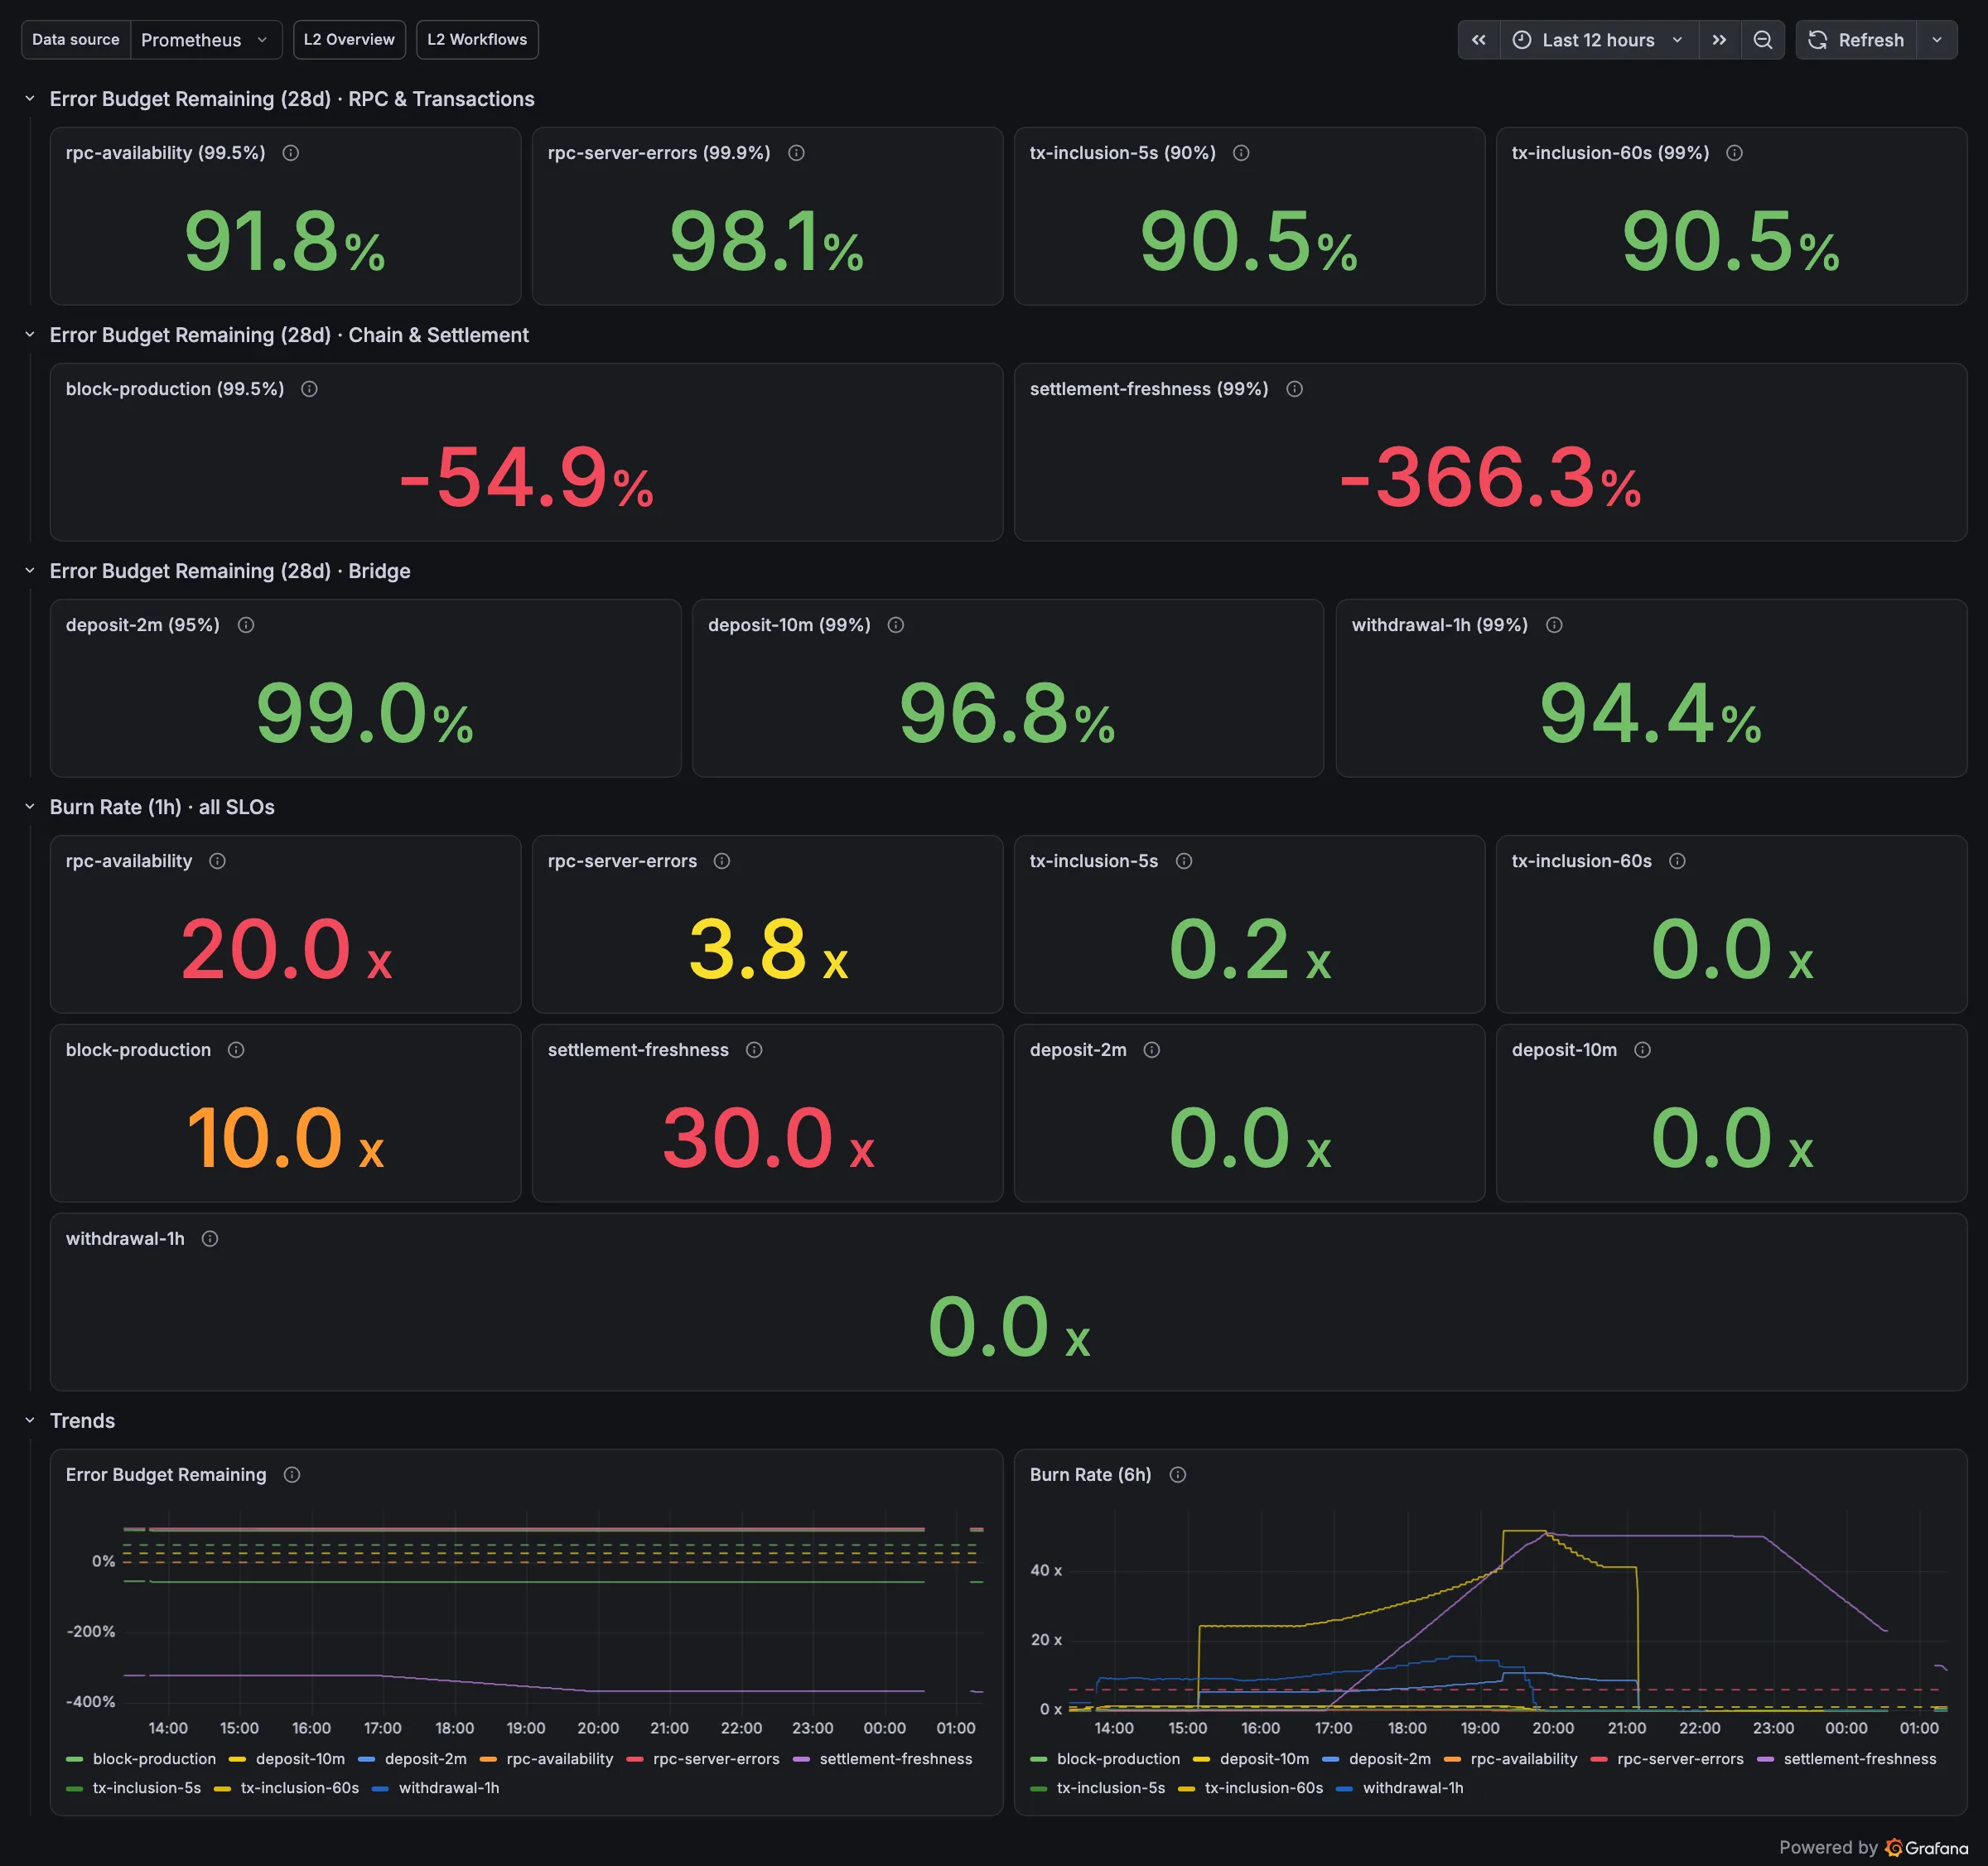
Task: Open the L2 Workflows dashboard link
Action: coord(477,40)
